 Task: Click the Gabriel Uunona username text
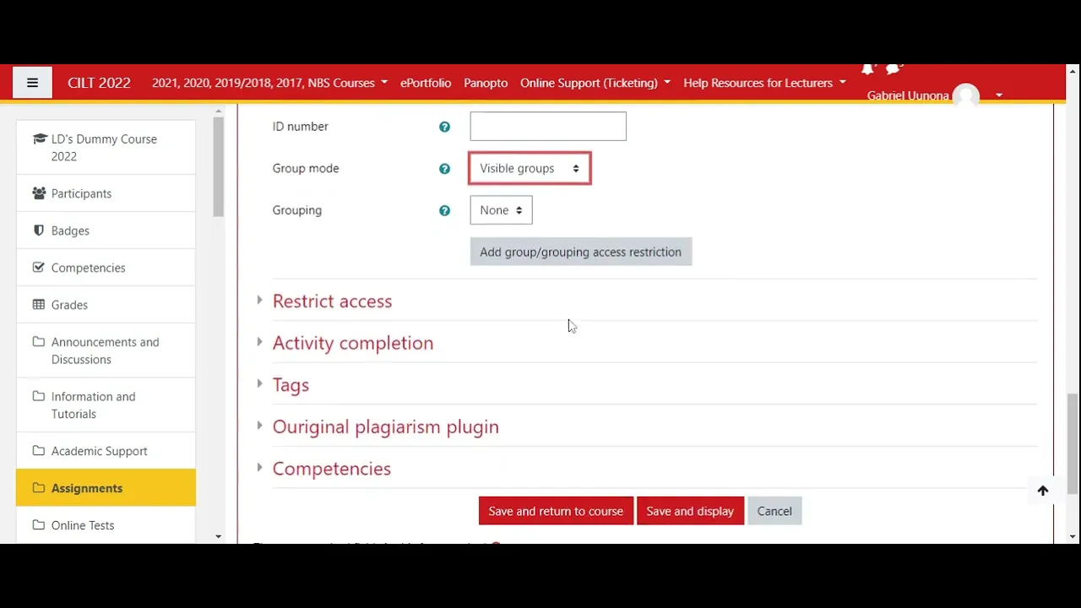point(908,95)
